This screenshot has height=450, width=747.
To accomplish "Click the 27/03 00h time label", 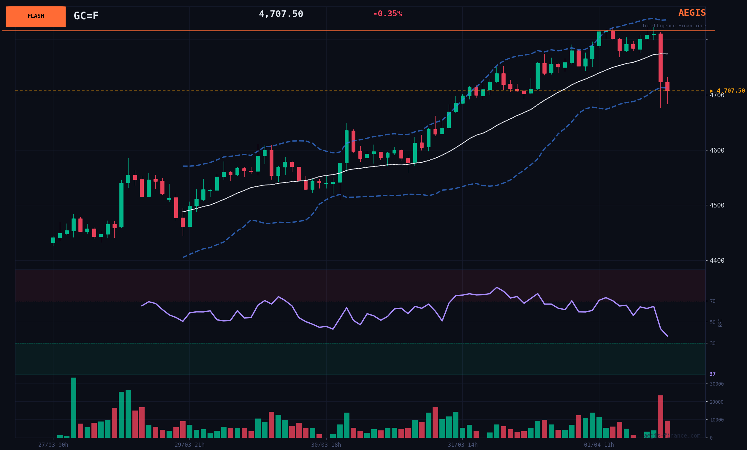I will point(53,445).
